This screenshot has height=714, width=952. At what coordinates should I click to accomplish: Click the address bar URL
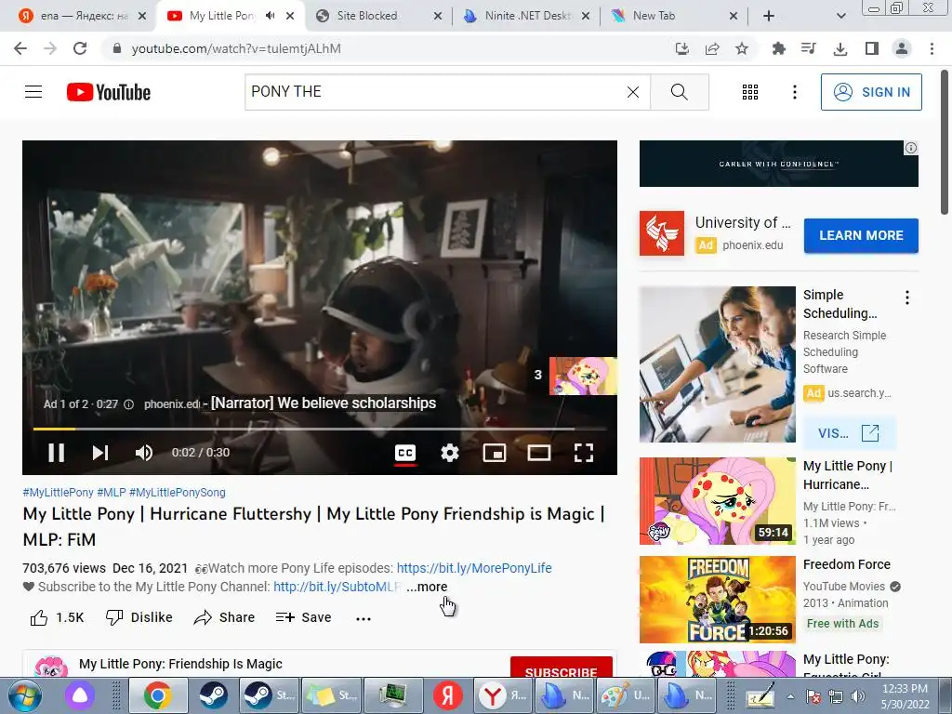[236, 48]
